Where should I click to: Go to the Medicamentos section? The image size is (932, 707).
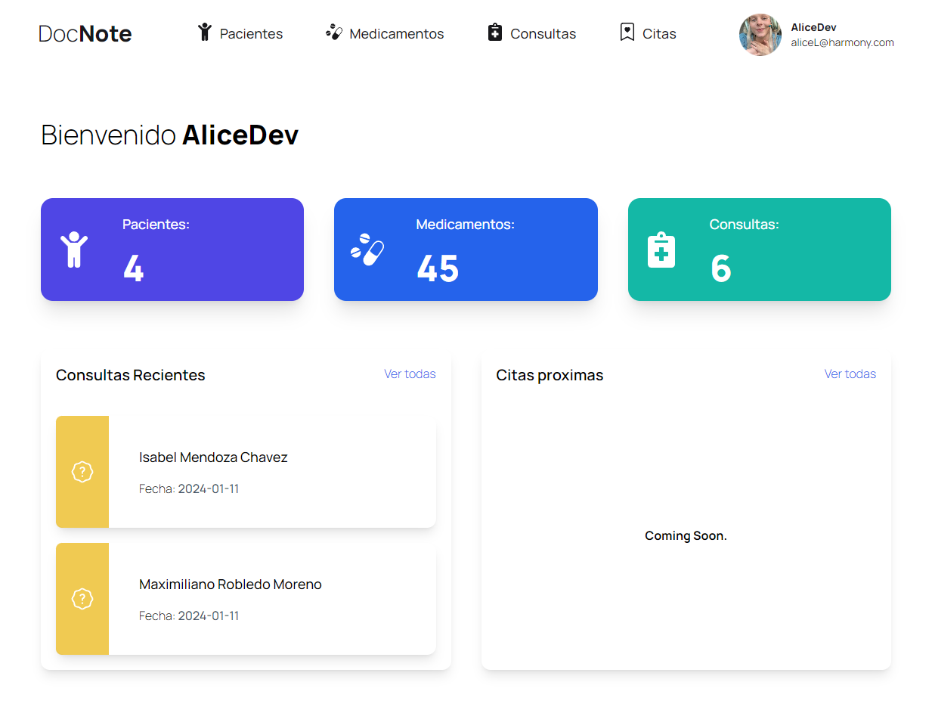396,34
